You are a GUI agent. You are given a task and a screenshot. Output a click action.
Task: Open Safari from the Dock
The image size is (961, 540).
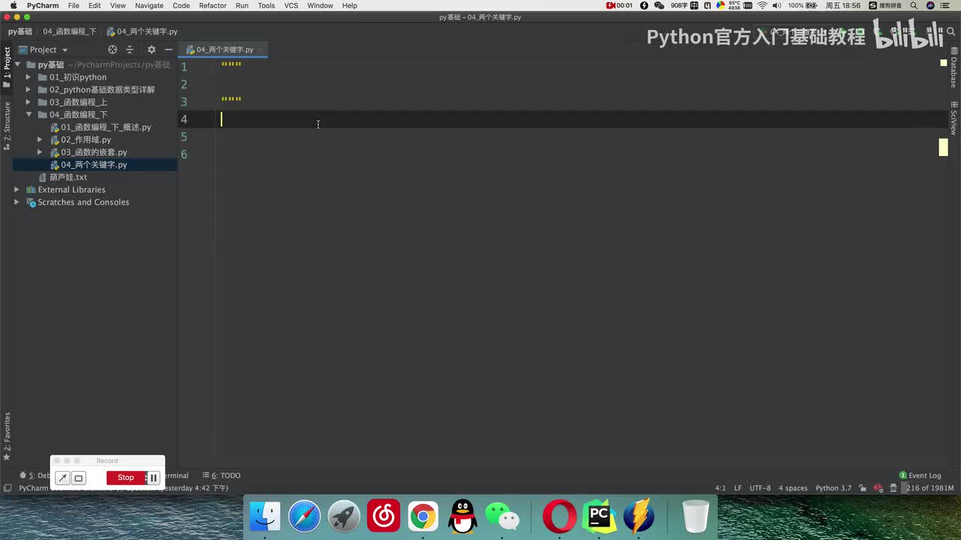pos(304,517)
